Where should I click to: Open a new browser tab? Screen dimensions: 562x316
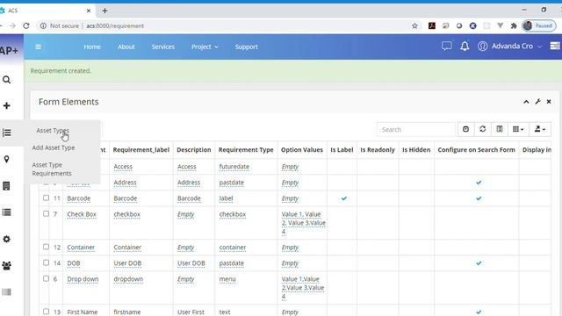click(104, 11)
